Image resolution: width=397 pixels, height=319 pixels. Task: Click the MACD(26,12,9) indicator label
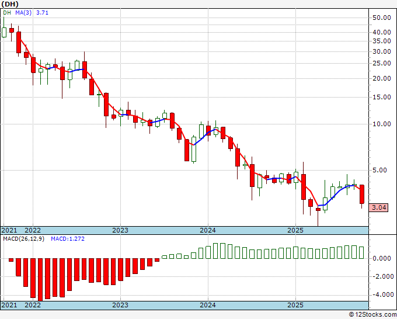(23, 239)
